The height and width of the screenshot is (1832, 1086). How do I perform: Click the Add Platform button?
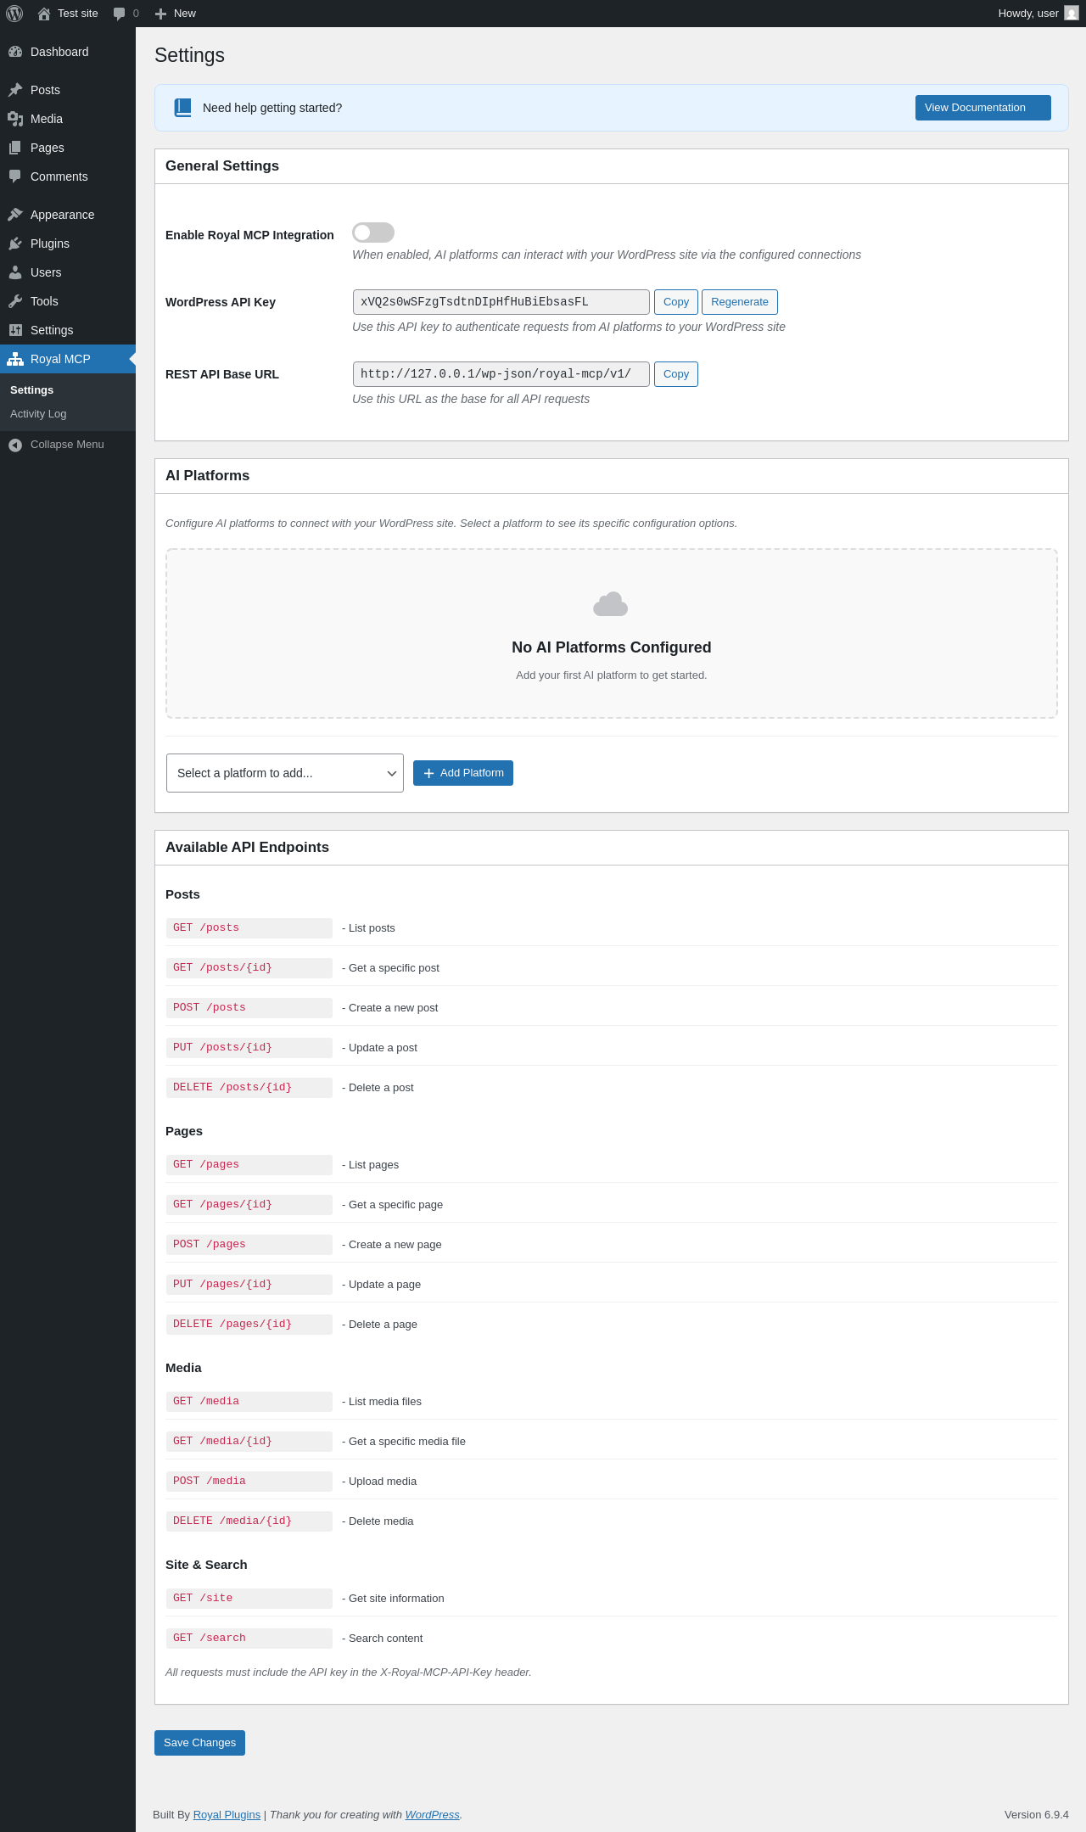click(x=463, y=773)
